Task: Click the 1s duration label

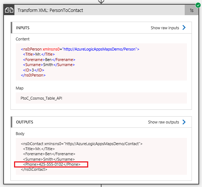Action: click(192, 10)
